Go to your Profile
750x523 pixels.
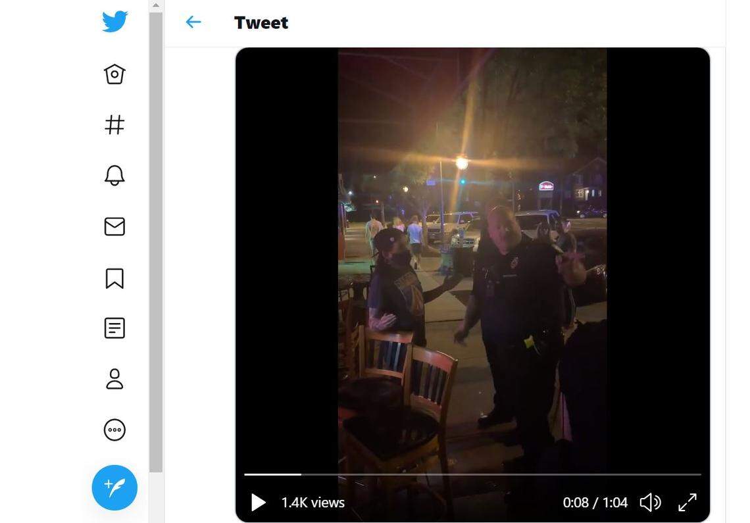[114, 379]
